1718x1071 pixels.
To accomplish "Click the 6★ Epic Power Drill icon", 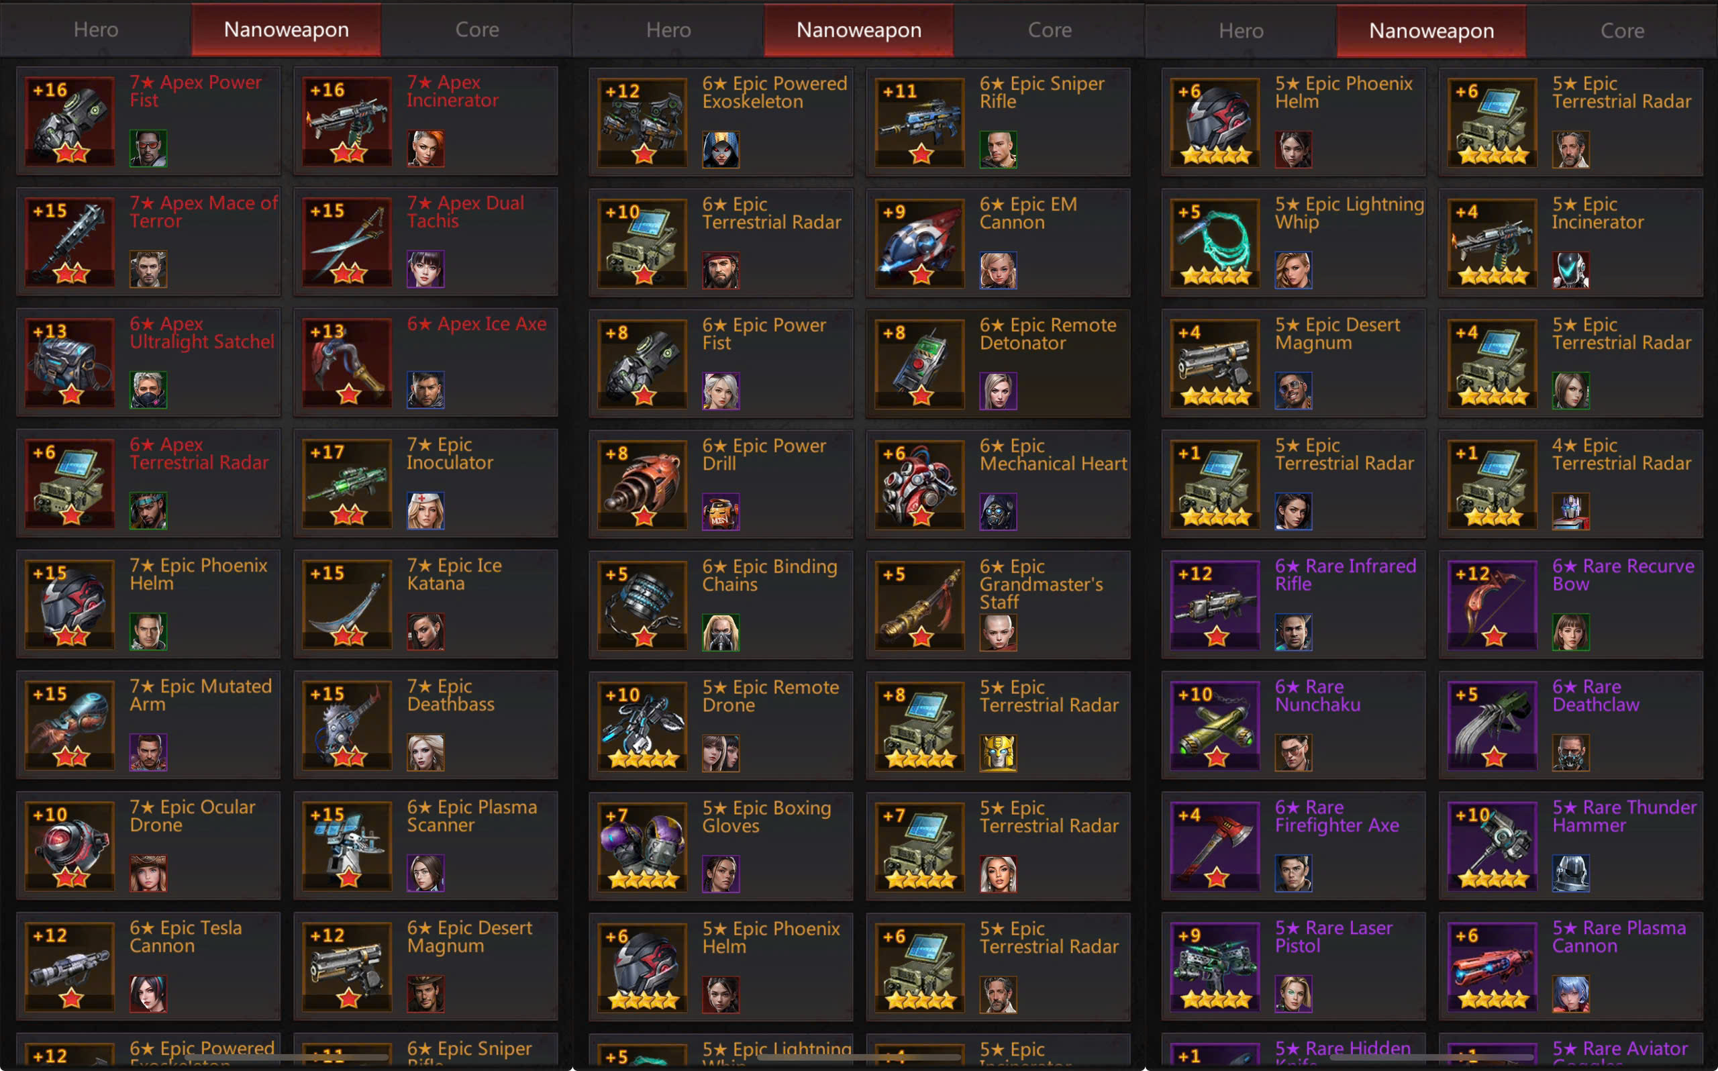I will pyautogui.click(x=642, y=484).
